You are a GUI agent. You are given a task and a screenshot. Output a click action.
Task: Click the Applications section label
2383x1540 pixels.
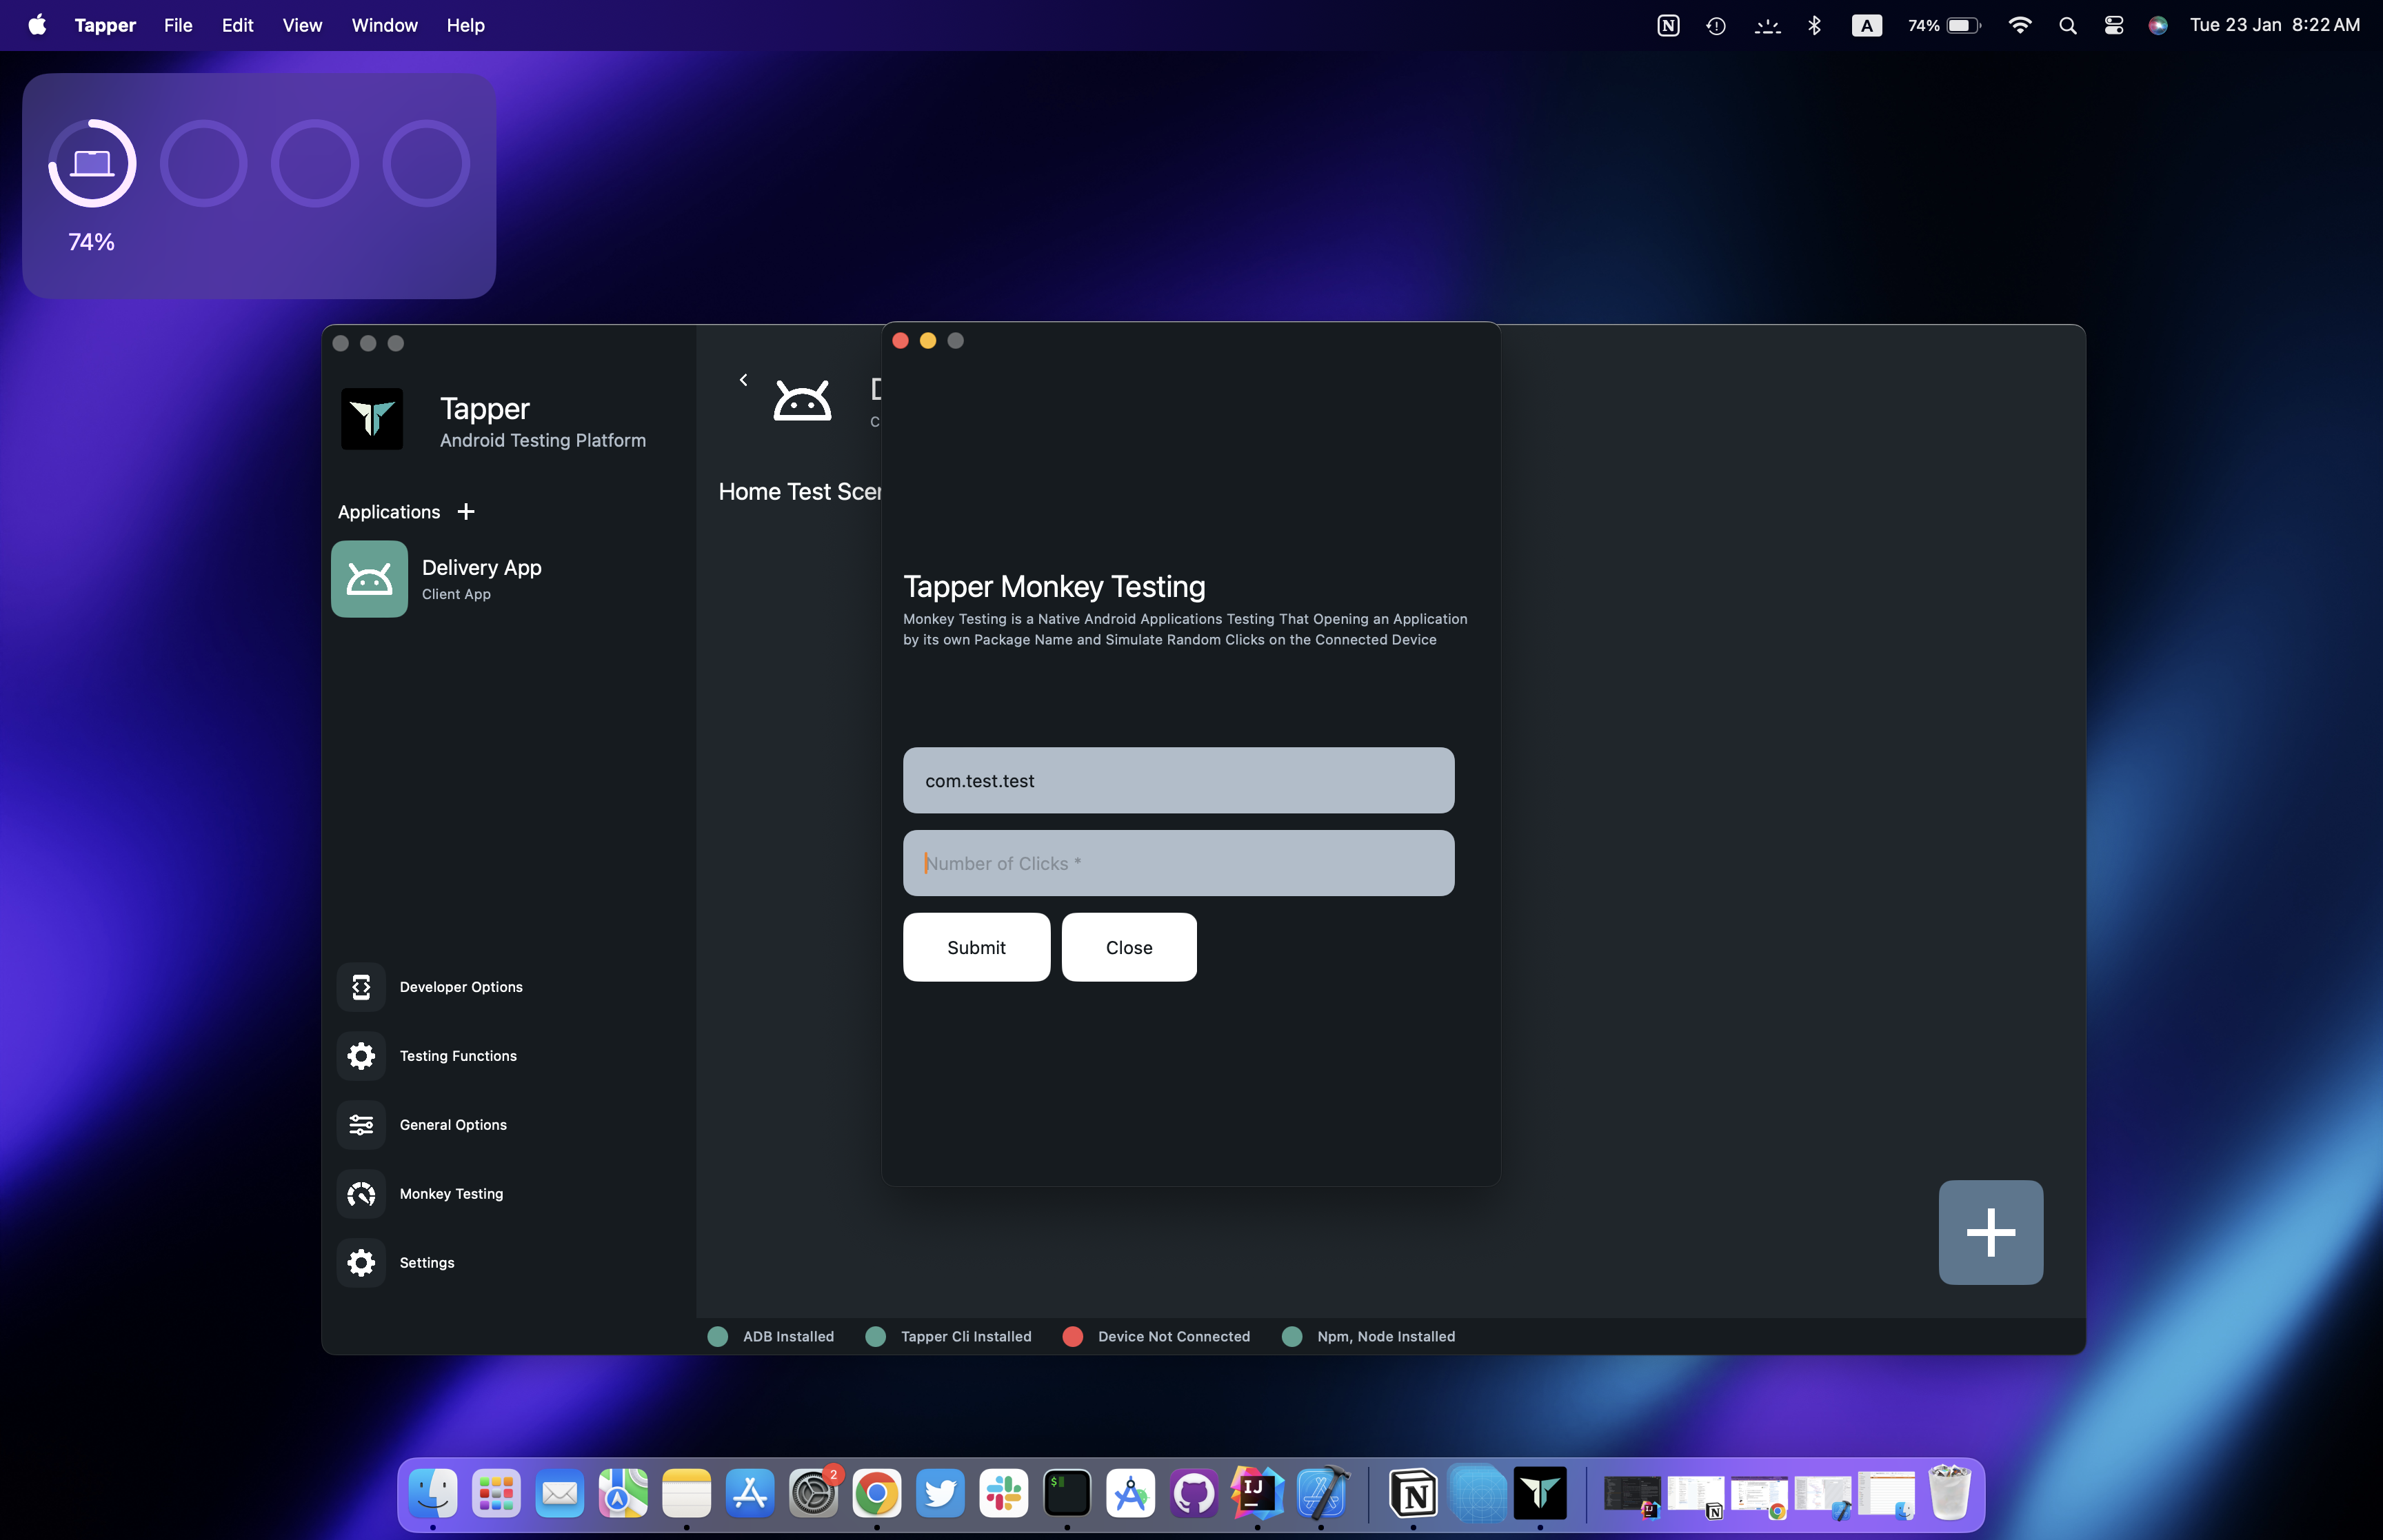coord(389,512)
